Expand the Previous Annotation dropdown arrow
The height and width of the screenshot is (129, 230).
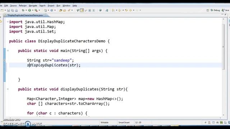[123, 10]
